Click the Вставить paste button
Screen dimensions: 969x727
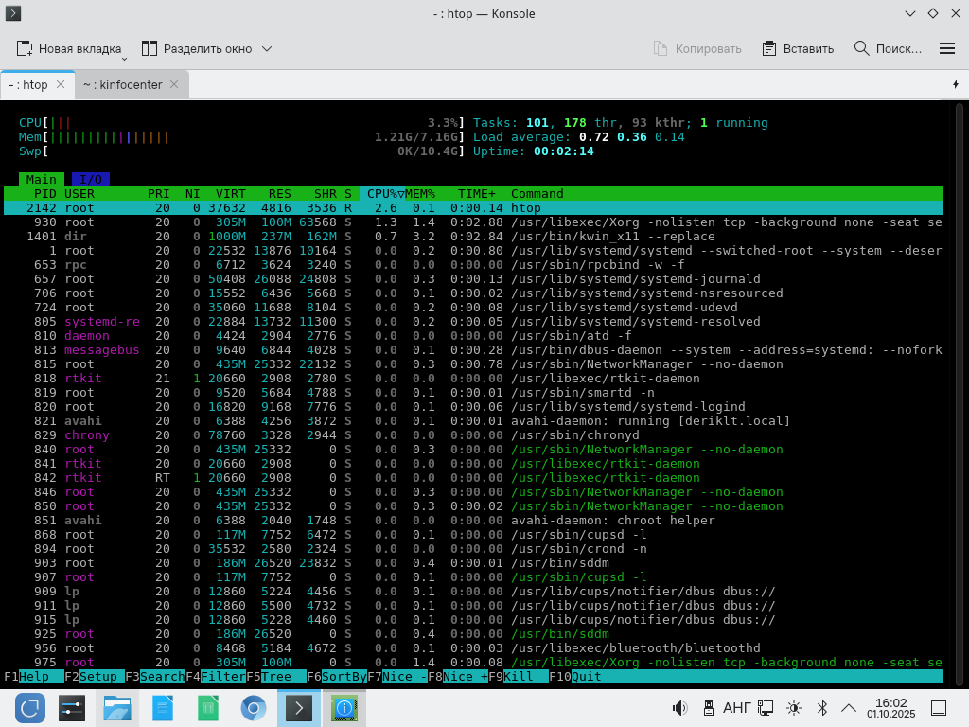tap(798, 48)
